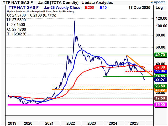Click the Updata logo in the corner
The height and width of the screenshot is (126, 168).
158,2
